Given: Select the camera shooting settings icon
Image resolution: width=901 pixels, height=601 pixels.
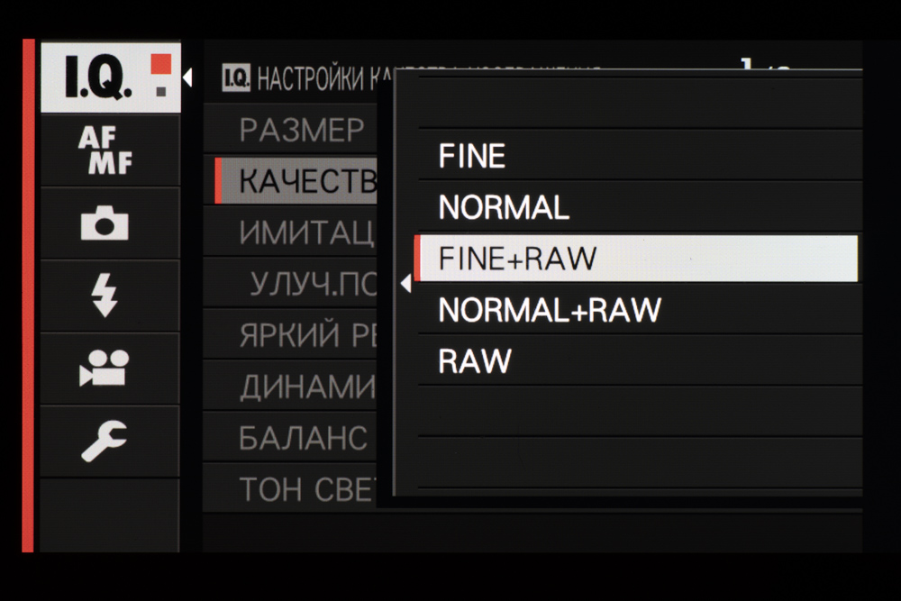Looking at the screenshot, I should coord(105,223).
